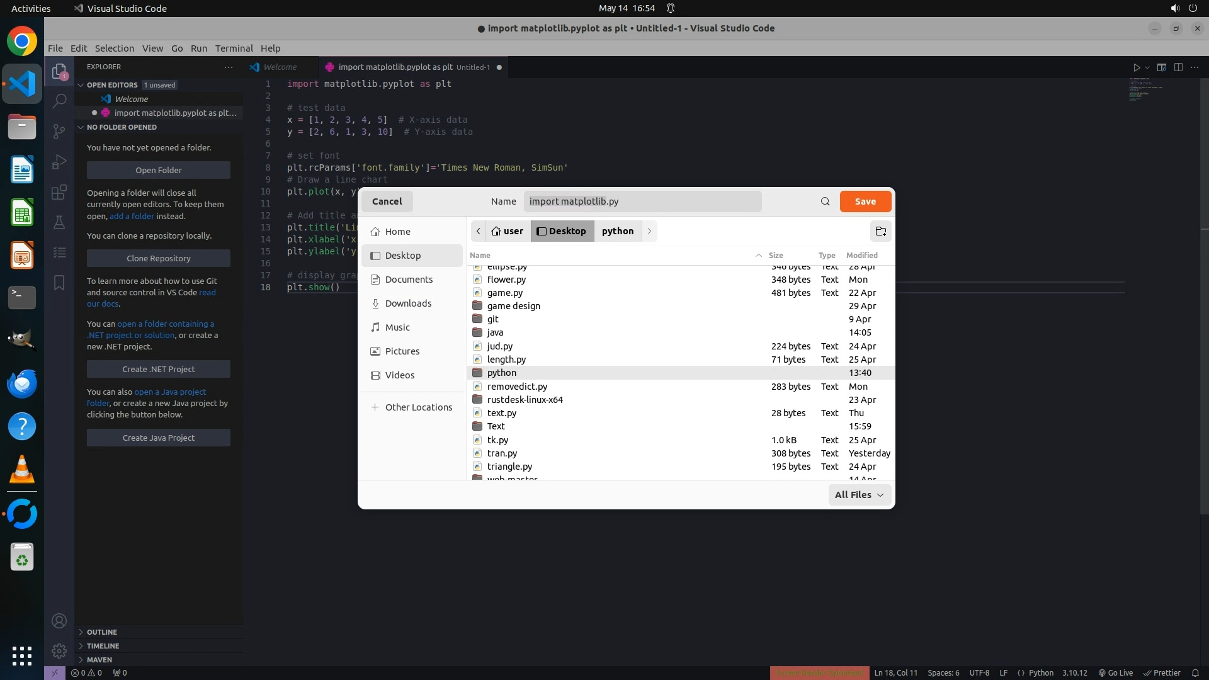Open Run and Debug view

59,162
